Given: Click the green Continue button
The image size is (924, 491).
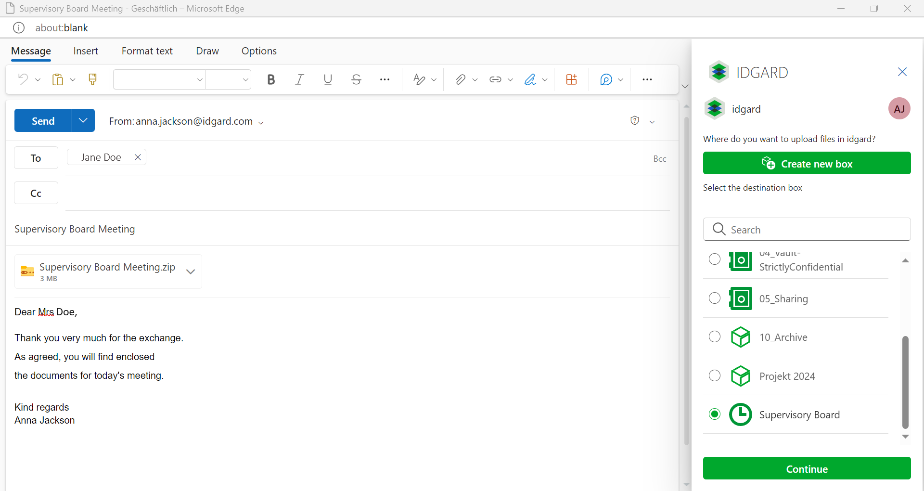Looking at the screenshot, I should tap(807, 468).
